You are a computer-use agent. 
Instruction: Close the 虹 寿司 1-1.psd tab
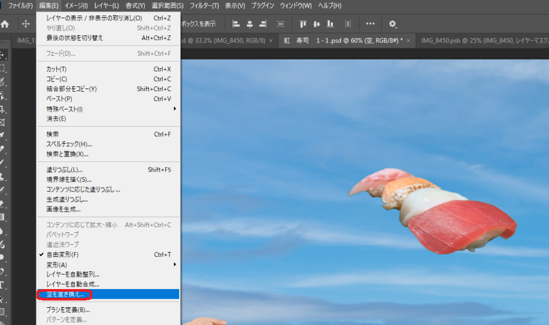click(409, 41)
